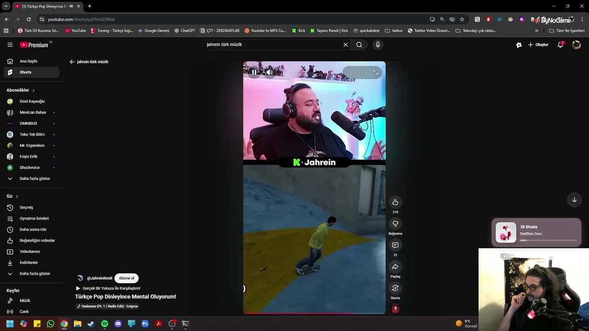Screen dimensions: 589x331
Task: Open Steam from the taskbar
Action: (91, 324)
